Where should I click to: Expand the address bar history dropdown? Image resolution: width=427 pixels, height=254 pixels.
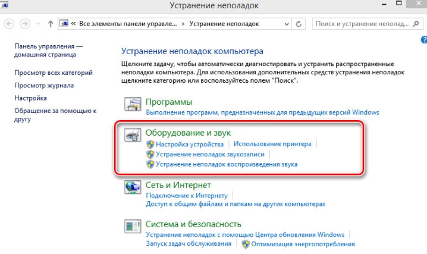pos(287,24)
